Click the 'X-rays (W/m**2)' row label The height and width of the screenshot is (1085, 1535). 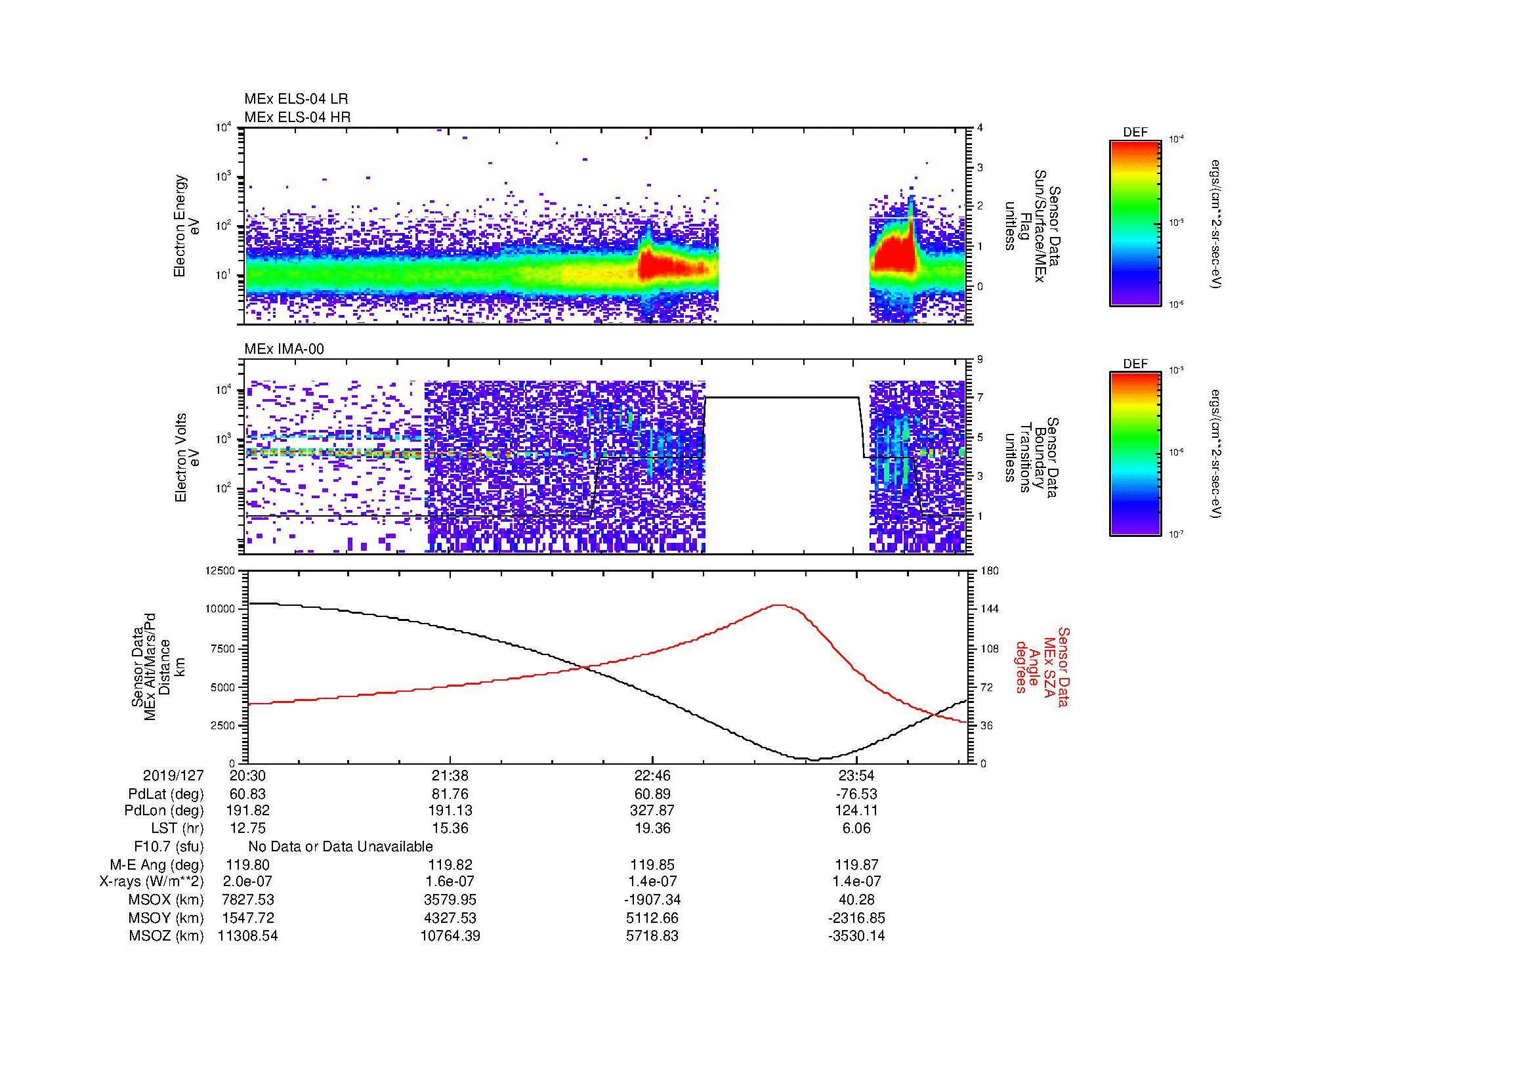click(151, 882)
